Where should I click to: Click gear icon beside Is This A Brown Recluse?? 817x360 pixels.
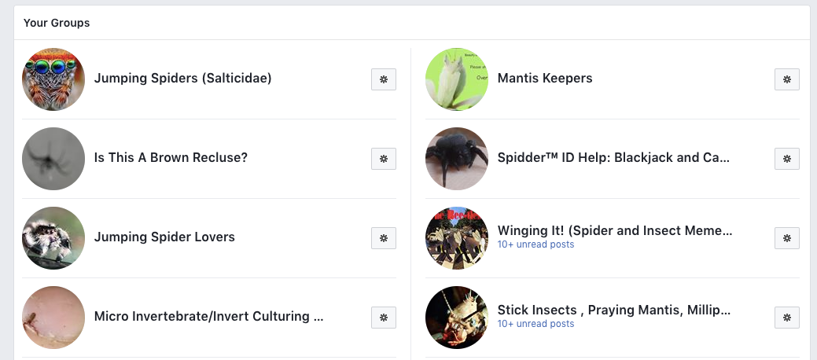tap(384, 159)
